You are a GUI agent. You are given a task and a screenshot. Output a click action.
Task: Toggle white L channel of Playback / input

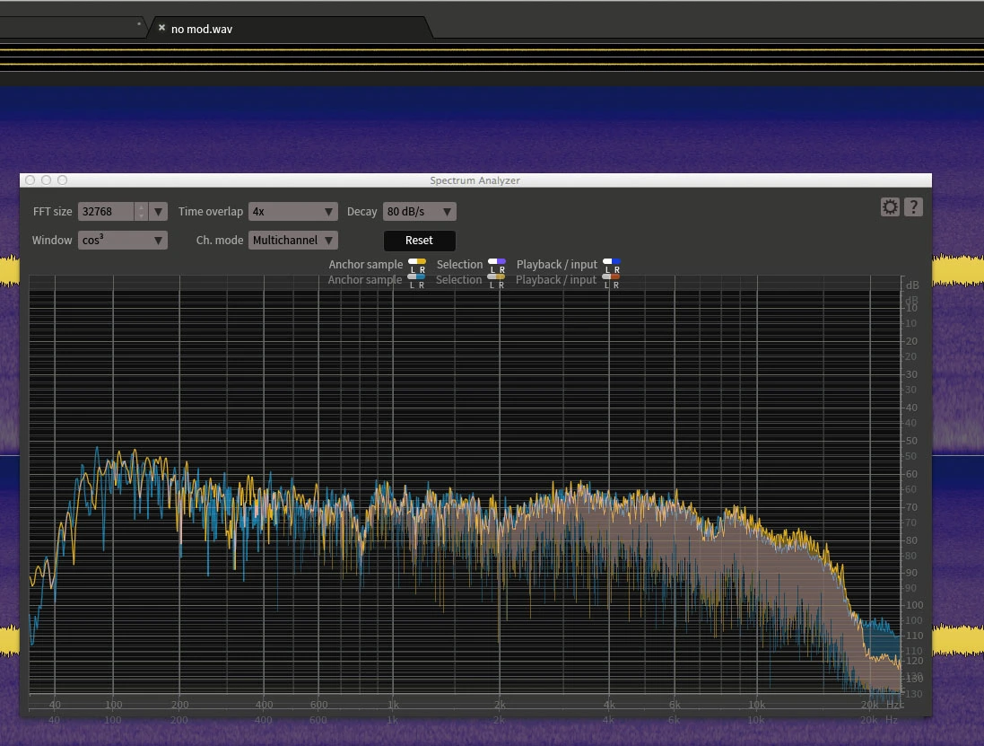(x=607, y=262)
